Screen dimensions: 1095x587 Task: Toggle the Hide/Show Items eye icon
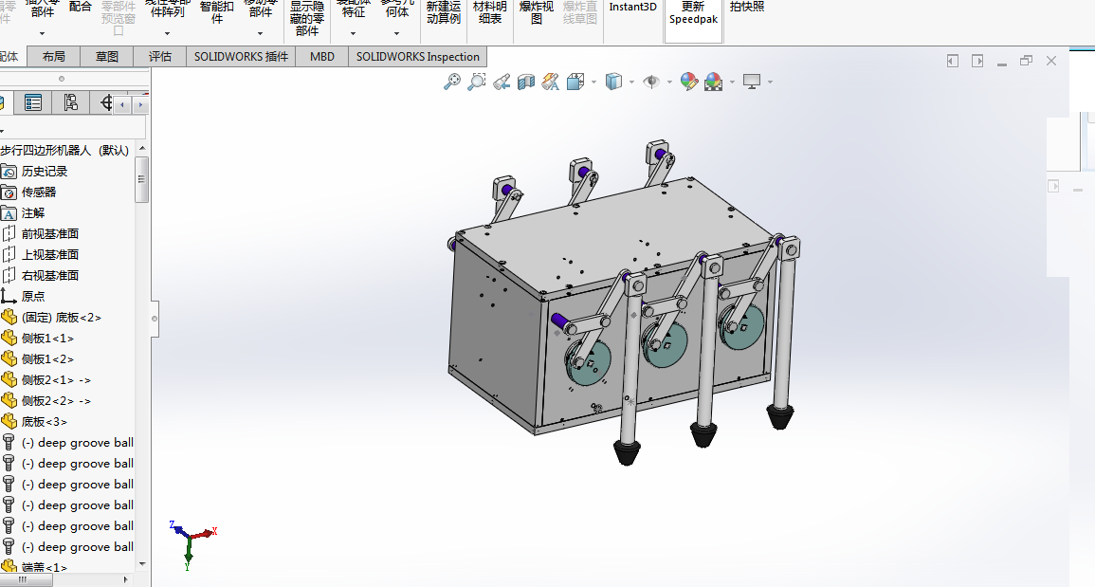(650, 82)
